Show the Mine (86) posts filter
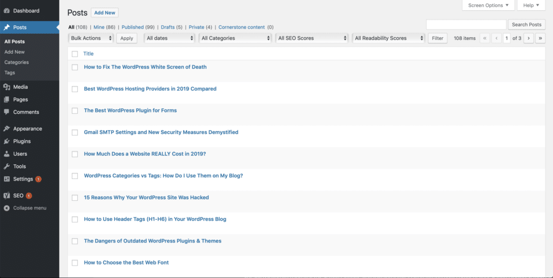Screen dimensions: 553x278 104,27
